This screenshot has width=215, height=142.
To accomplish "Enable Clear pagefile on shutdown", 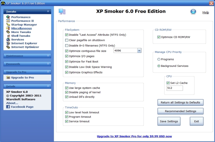I will 67,40.
